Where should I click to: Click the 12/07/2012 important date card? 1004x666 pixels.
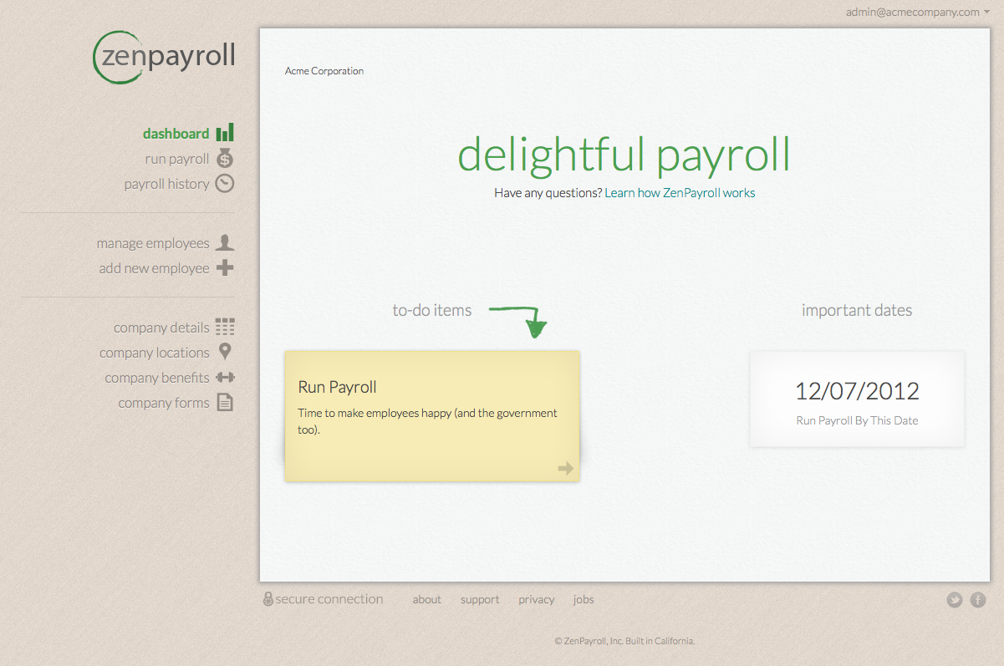(x=857, y=399)
